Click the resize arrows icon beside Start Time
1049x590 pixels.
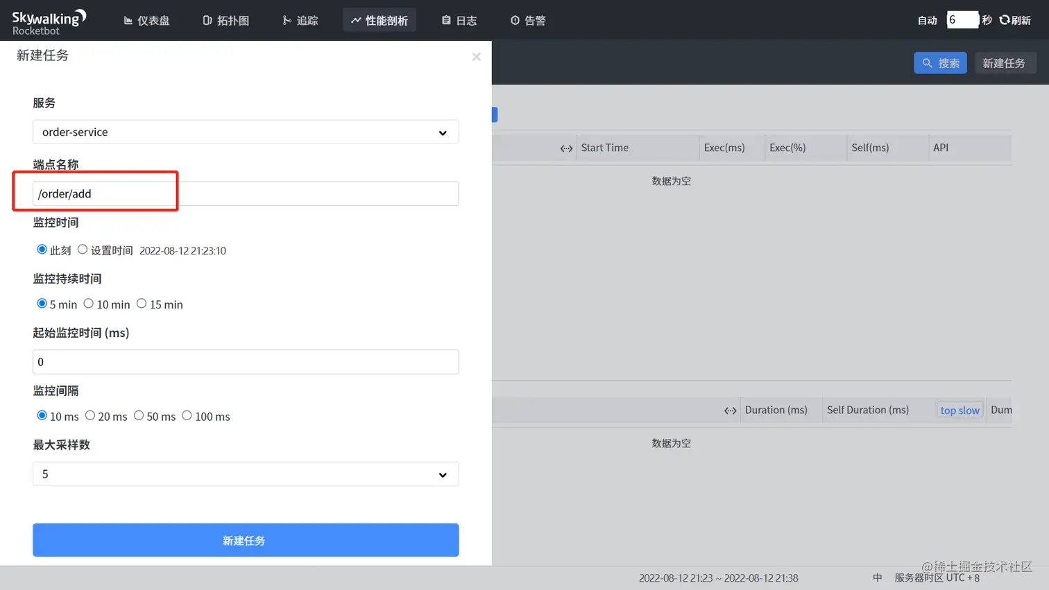tap(567, 148)
